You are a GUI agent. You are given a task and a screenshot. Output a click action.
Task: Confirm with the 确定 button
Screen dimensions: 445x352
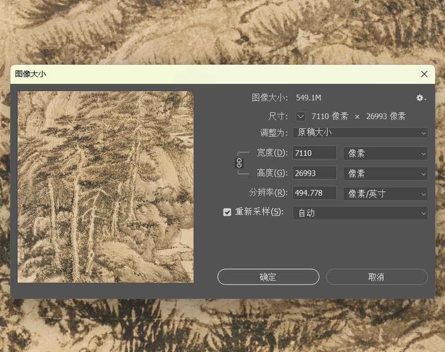(268, 277)
